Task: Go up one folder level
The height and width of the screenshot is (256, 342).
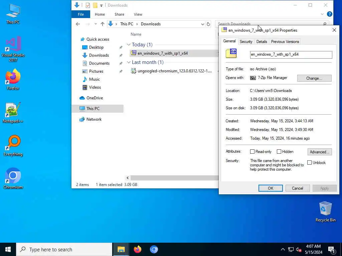Action: 102,24
